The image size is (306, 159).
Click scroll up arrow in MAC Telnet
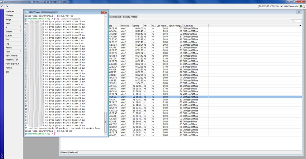(x=106, y=16)
